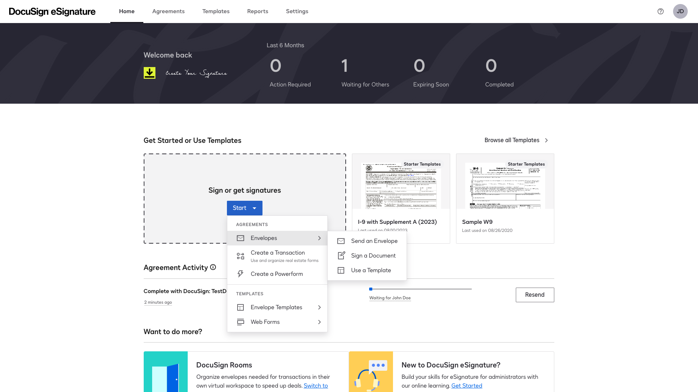Click the yellow download signature icon
Viewport: 698px width, 392px height.
pos(150,73)
